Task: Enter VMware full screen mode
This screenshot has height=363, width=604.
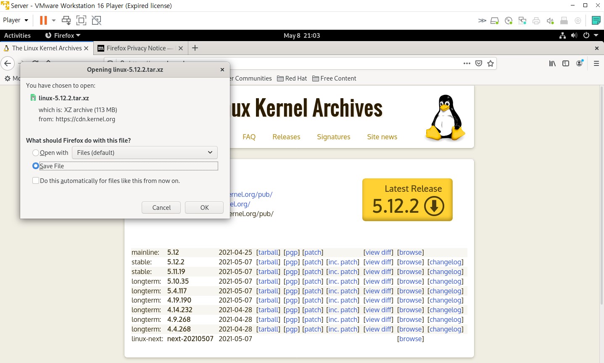Action: (81, 20)
